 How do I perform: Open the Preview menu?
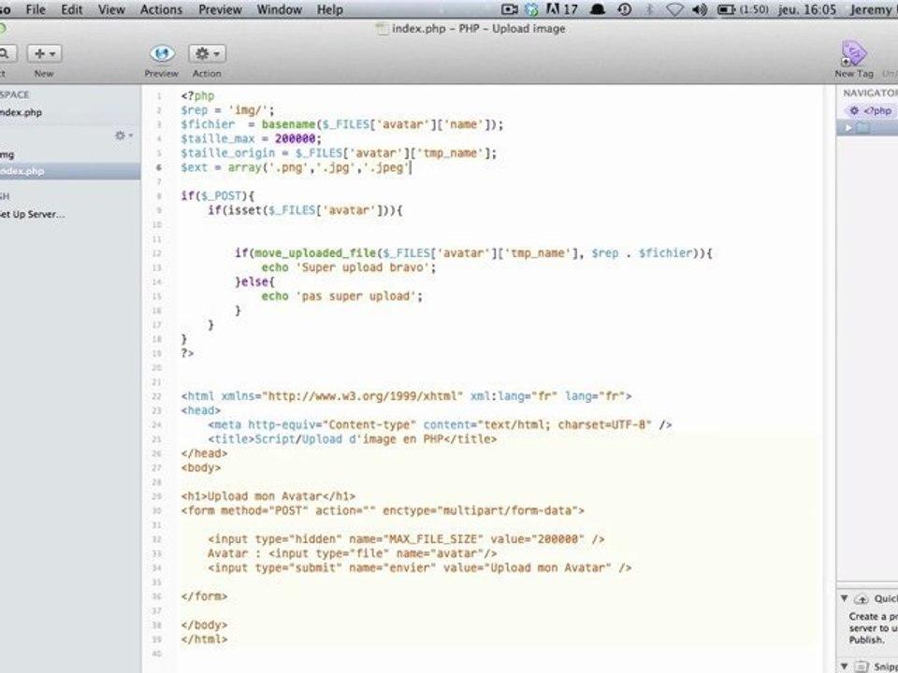point(220,9)
